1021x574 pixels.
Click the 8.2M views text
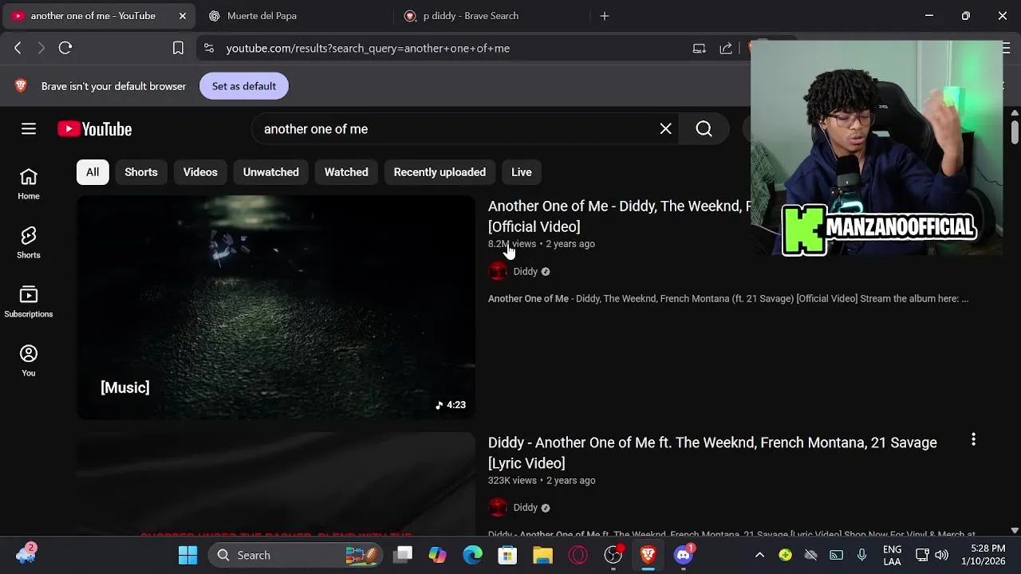[x=512, y=244]
